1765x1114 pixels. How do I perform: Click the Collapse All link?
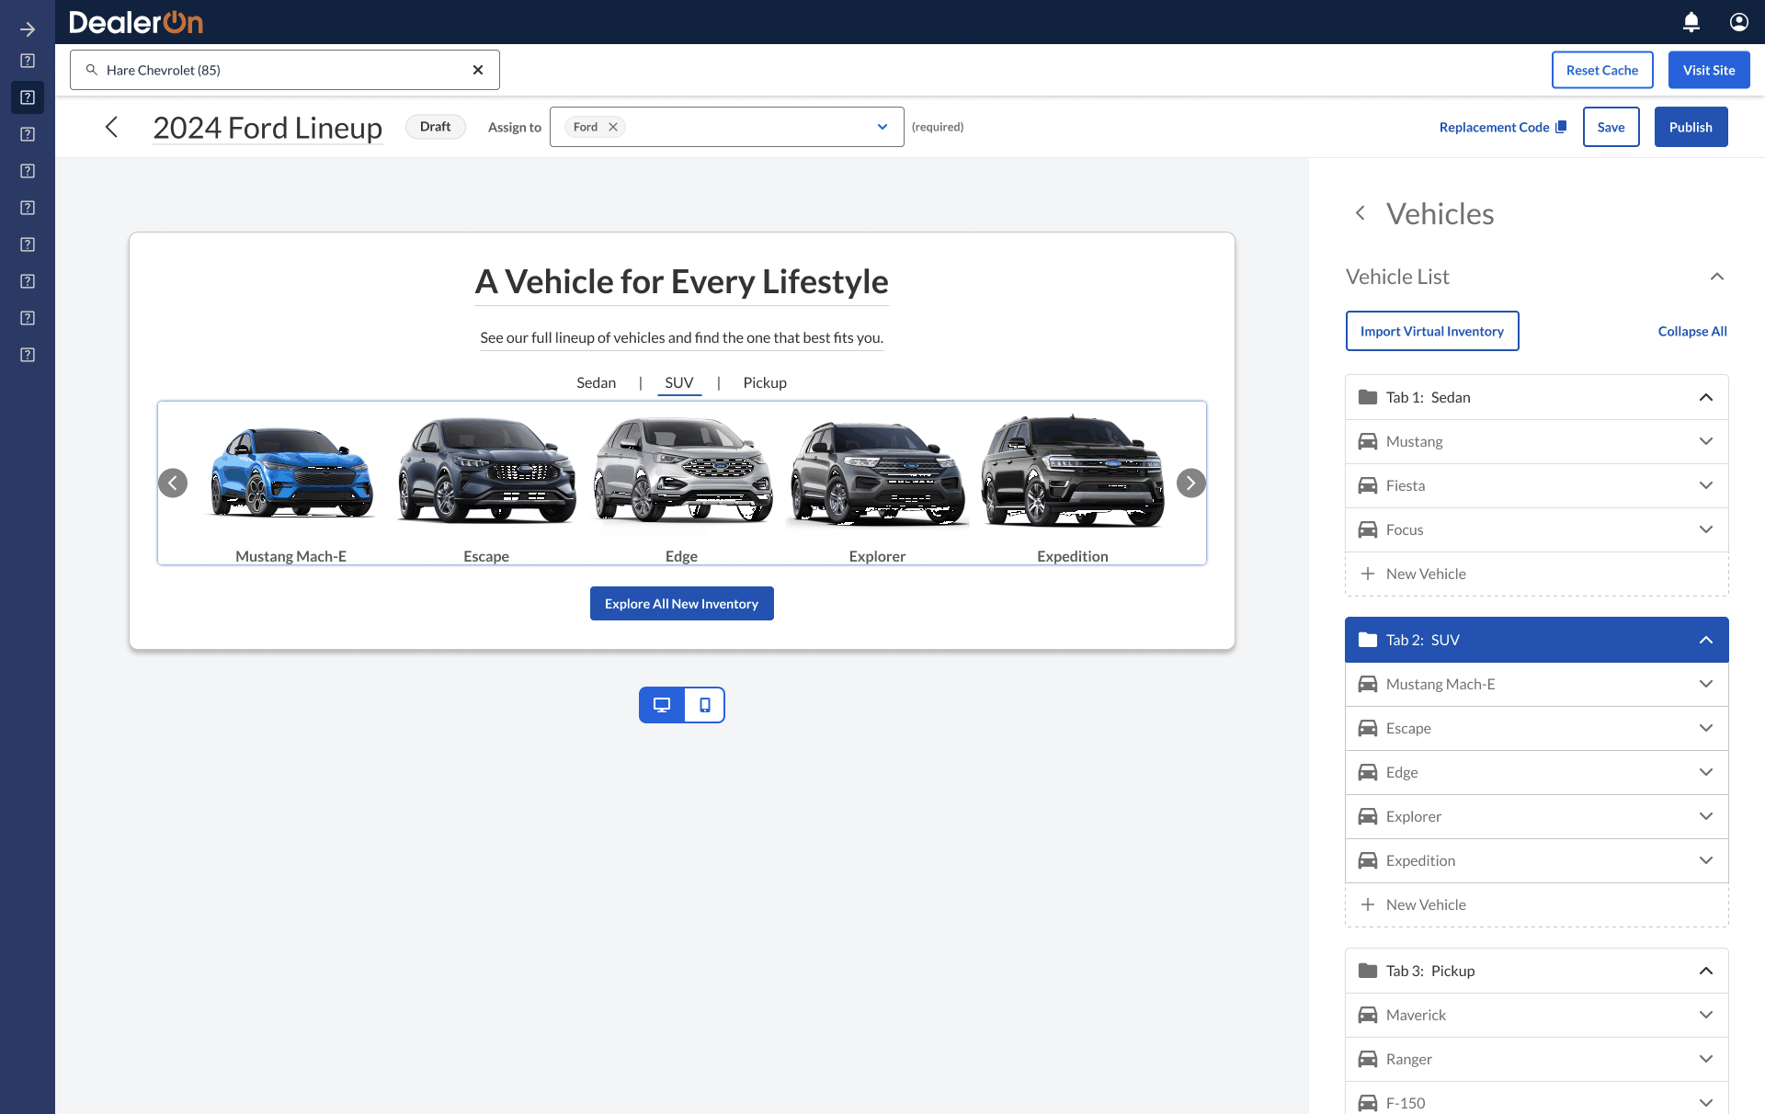[x=1692, y=331]
